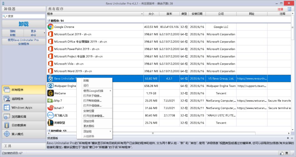This screenshot has width=296, height=157.
Task: Click the large 卸载 button
Action: tap(24, 24)
